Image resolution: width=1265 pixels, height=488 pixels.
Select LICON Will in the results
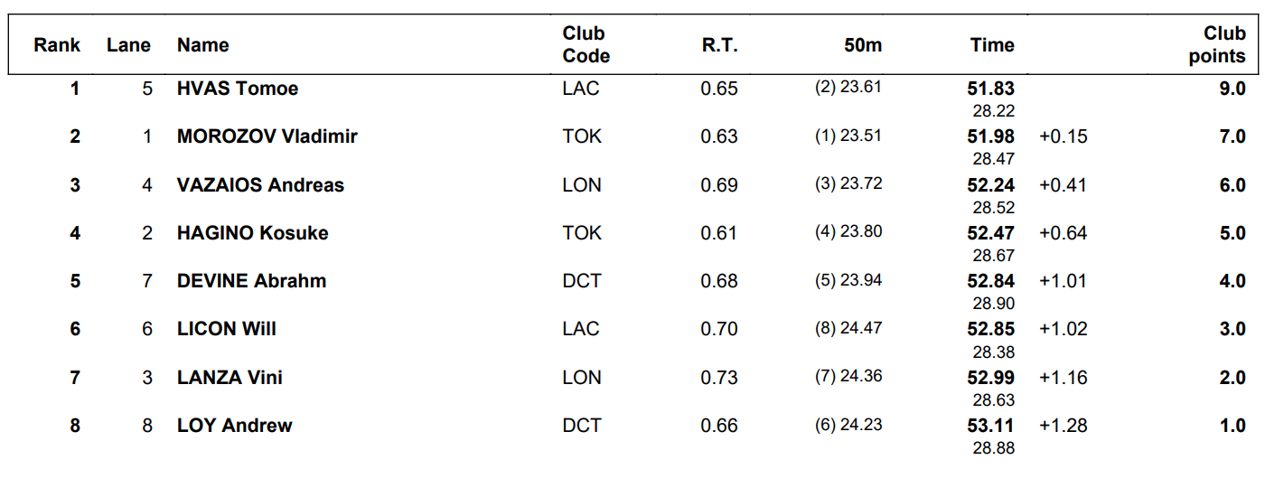click(x=227, y=329)
